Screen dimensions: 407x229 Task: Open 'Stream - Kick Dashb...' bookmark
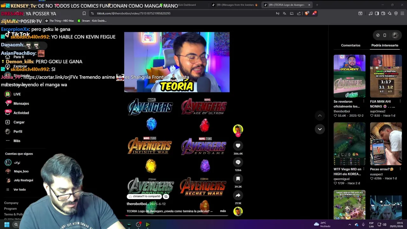[92, 21]
